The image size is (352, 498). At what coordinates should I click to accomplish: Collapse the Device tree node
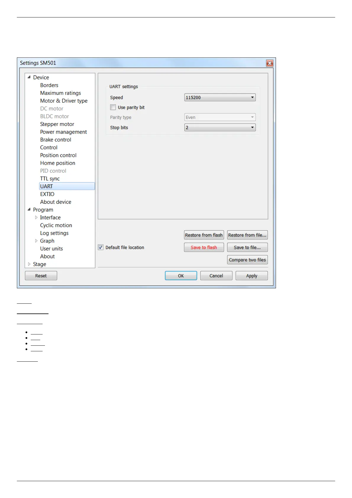pyautogui.click(x=29, y=77)
